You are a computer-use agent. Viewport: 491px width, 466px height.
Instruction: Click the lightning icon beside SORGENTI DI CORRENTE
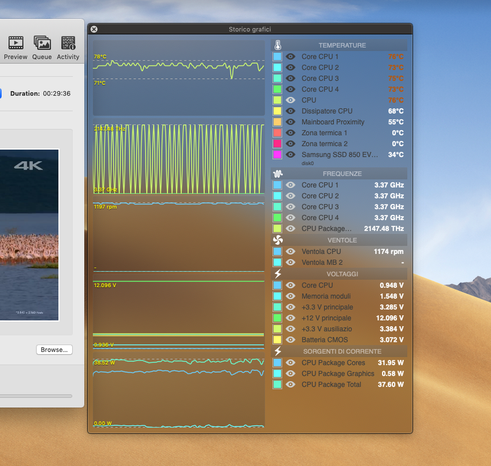(278, 351)
